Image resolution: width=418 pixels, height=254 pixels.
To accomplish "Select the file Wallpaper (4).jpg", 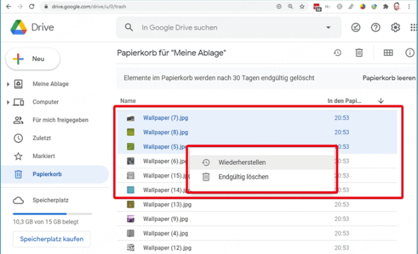I will [257, 233].
